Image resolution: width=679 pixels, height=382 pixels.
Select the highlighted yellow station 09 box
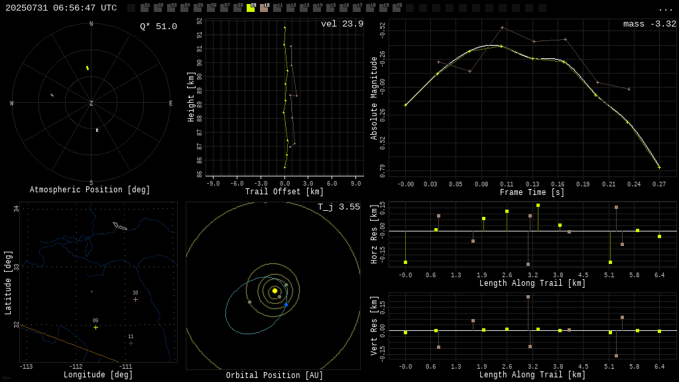[x=251, y=8]
